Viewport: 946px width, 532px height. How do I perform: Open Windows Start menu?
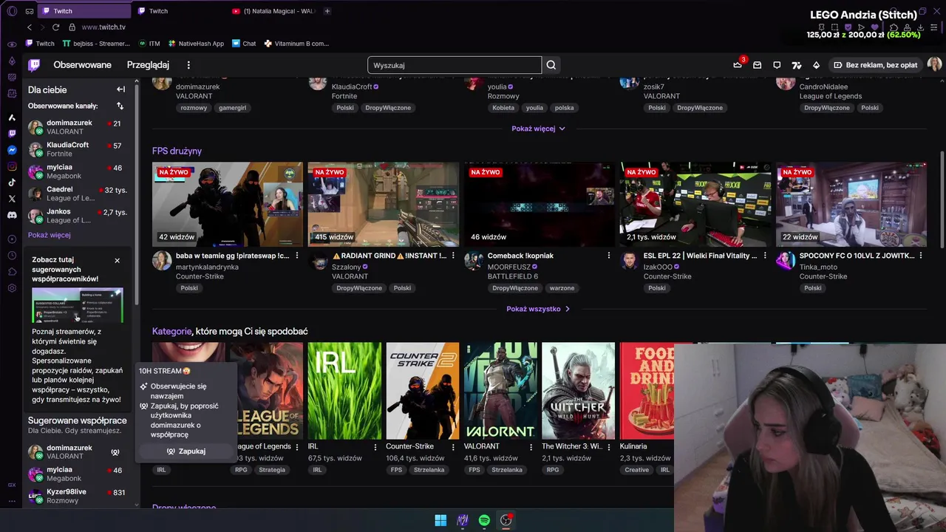[440, 520]
